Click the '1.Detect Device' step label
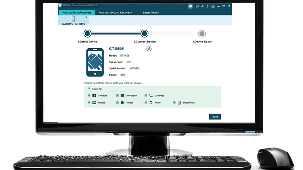 click(87, 42)
